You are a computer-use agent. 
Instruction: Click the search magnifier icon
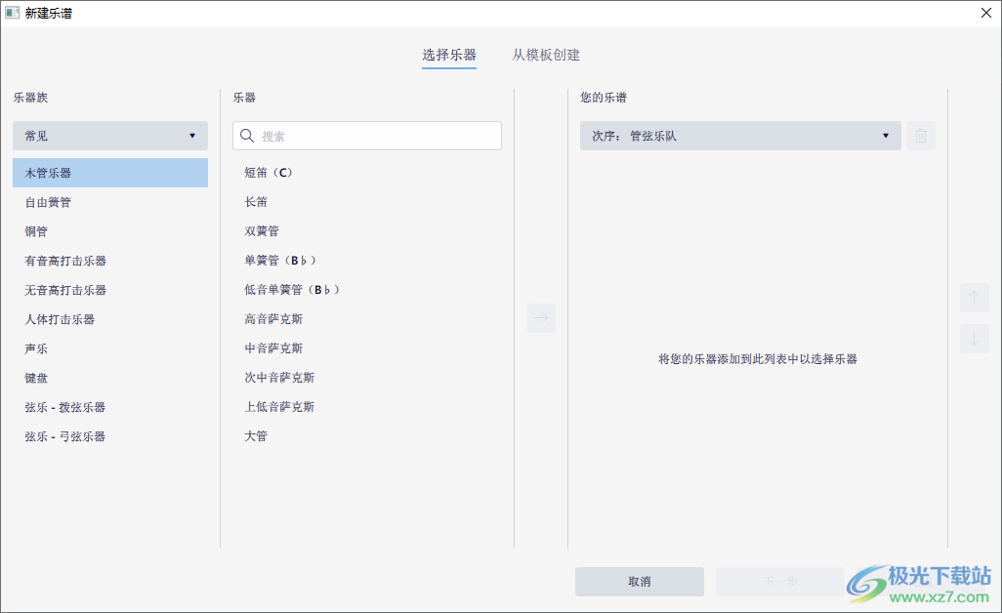click(247, 136)
